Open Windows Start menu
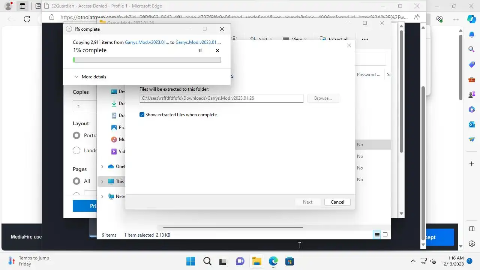The image size is (480, 270). click(x=190, y=261)
